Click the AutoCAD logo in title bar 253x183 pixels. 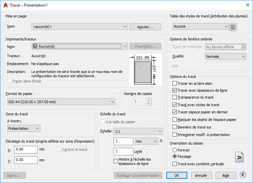point(5,5)
